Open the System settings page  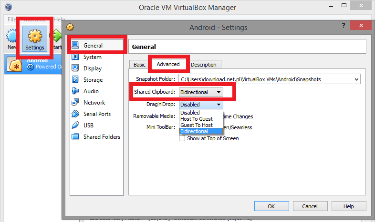coord(92,57)
